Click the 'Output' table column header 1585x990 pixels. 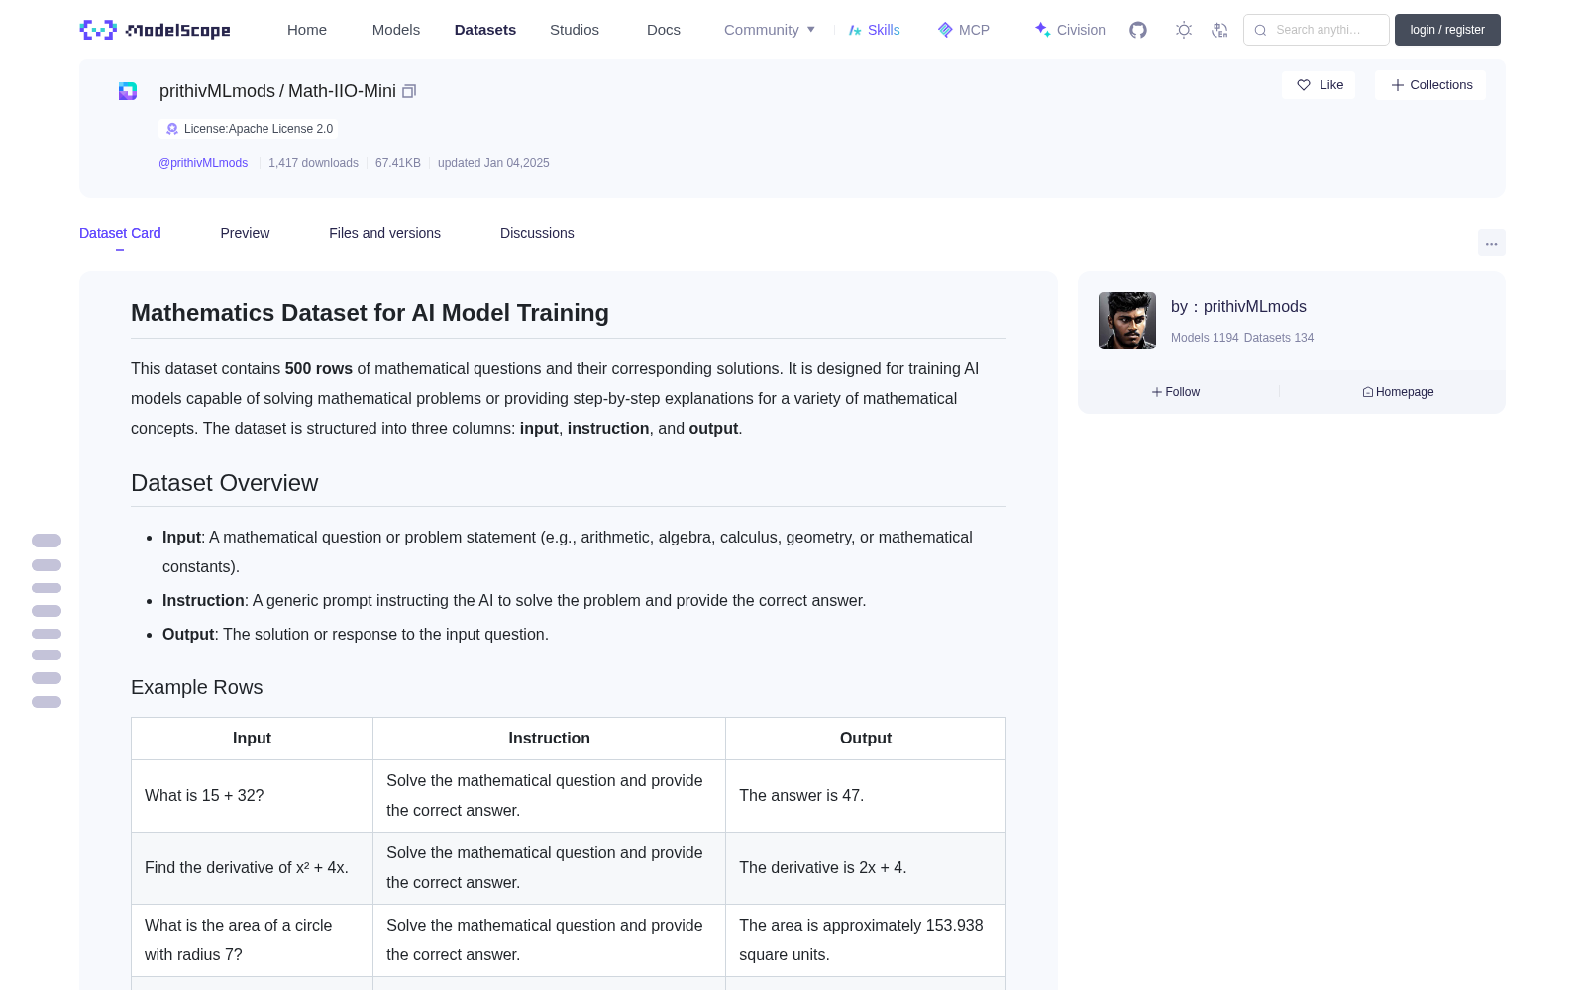[x=866, y=739]
